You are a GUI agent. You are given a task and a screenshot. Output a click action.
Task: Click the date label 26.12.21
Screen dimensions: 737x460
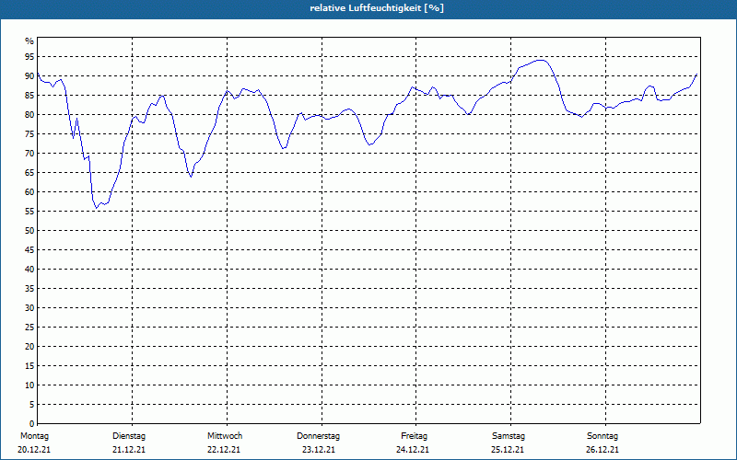602,450
